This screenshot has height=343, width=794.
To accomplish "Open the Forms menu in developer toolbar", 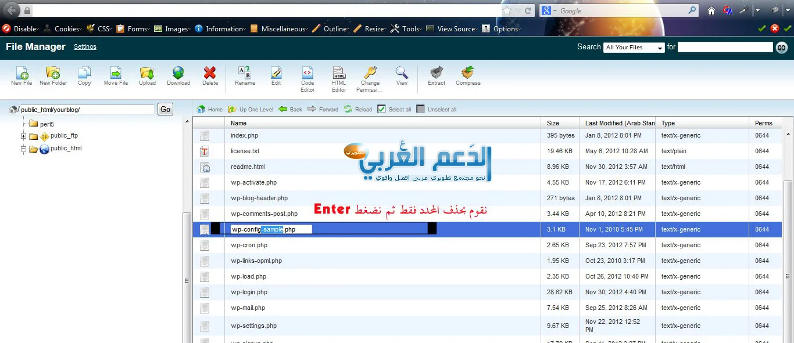I will [137, 28].
